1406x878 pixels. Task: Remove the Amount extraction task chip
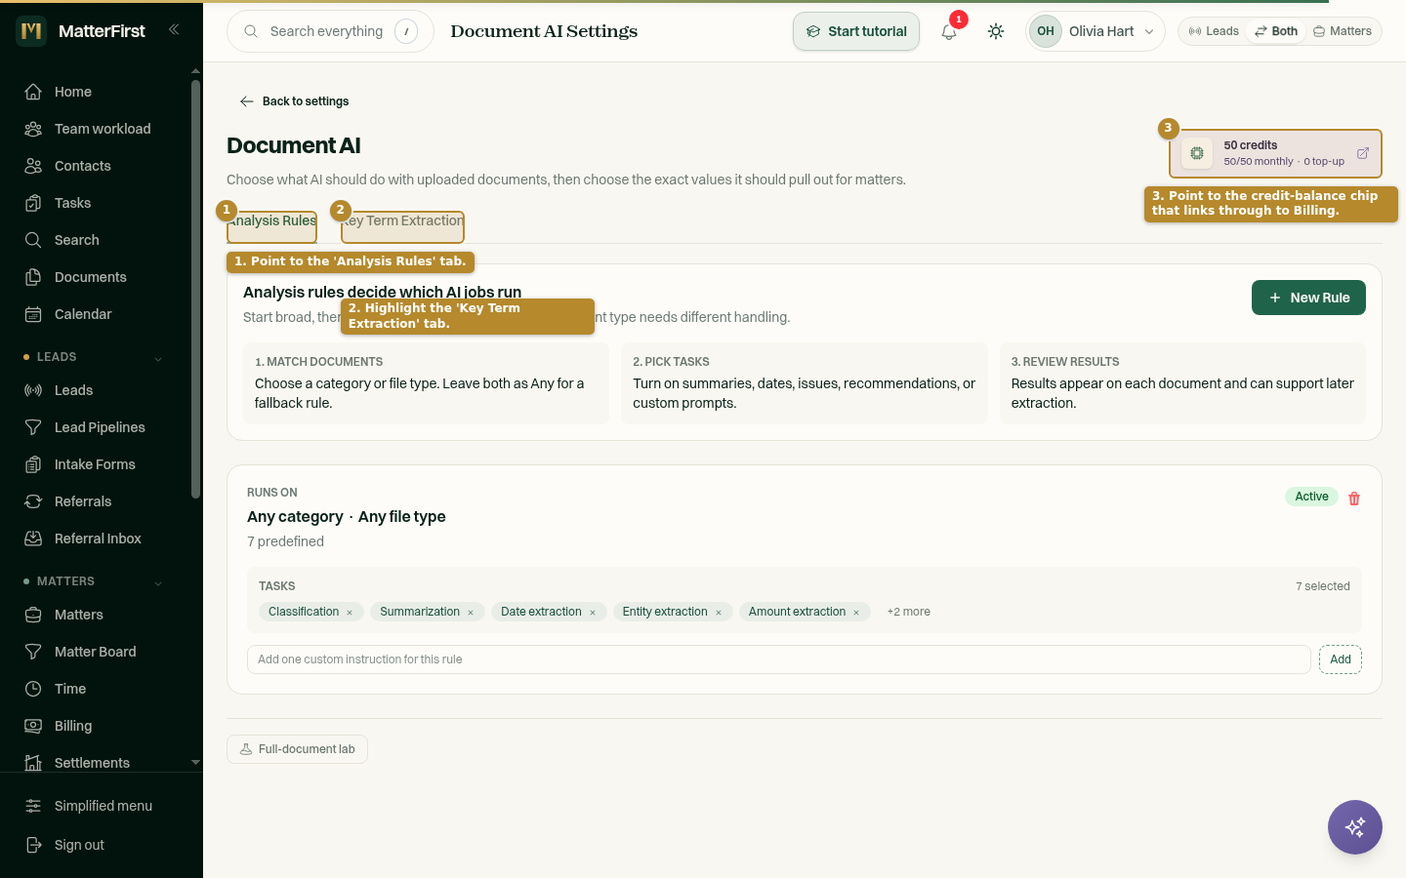(856, 613)
